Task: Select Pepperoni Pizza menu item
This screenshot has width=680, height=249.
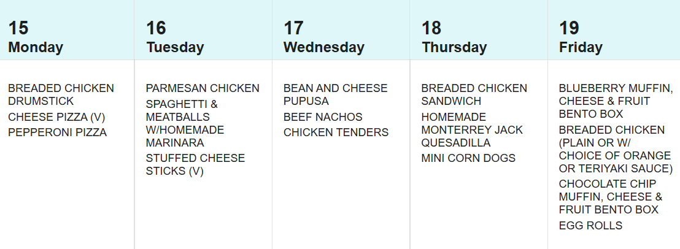Action: coord(57,132)
